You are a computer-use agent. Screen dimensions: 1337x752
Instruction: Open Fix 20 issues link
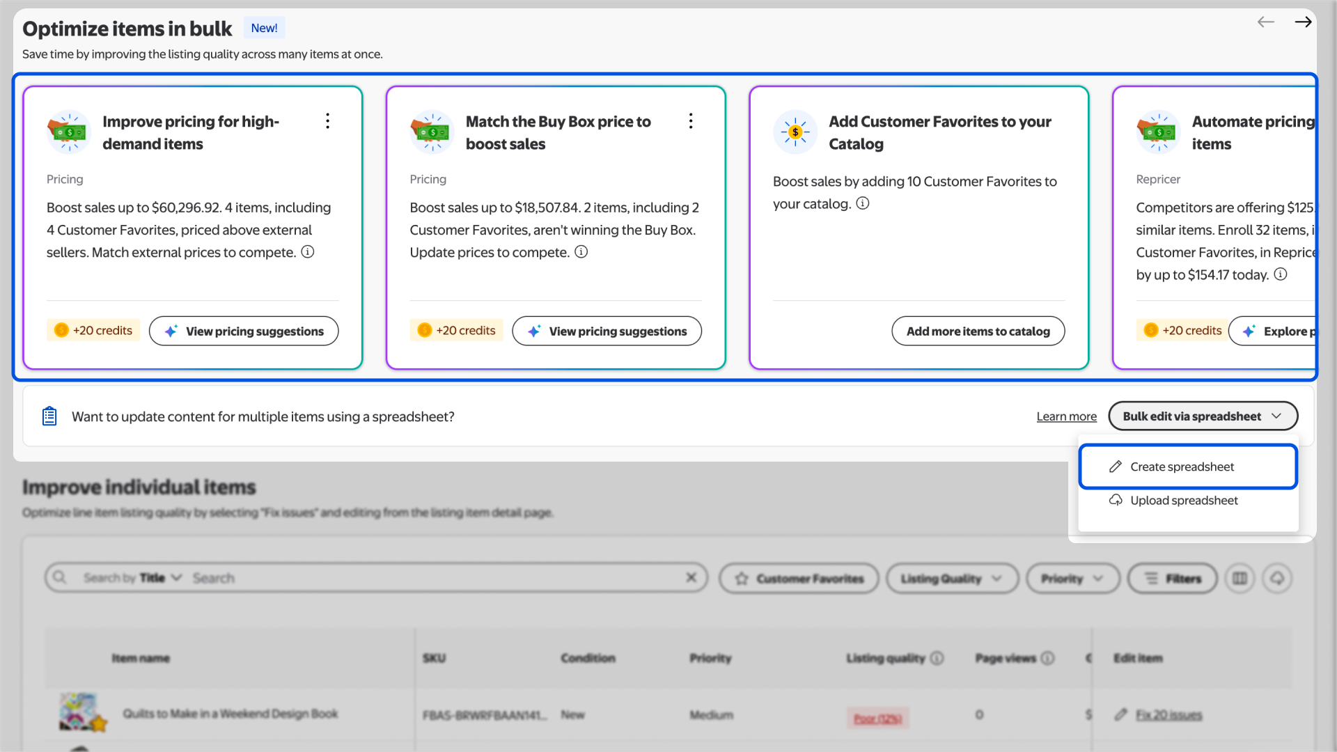pyautogui.click(x=1168, y=715)
